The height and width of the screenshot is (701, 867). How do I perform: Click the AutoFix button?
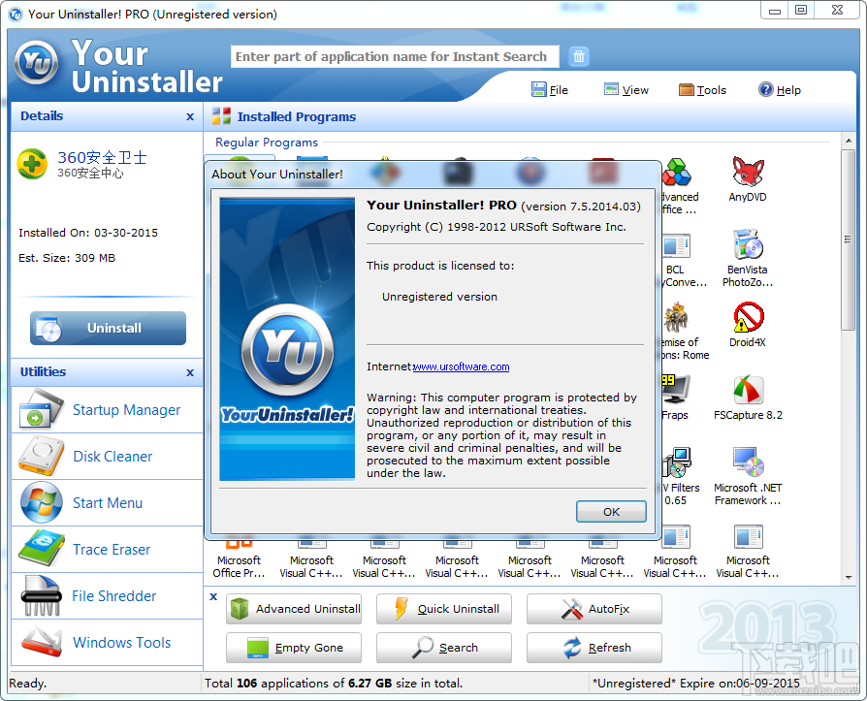pyautogui.click(x=594, y=609)
